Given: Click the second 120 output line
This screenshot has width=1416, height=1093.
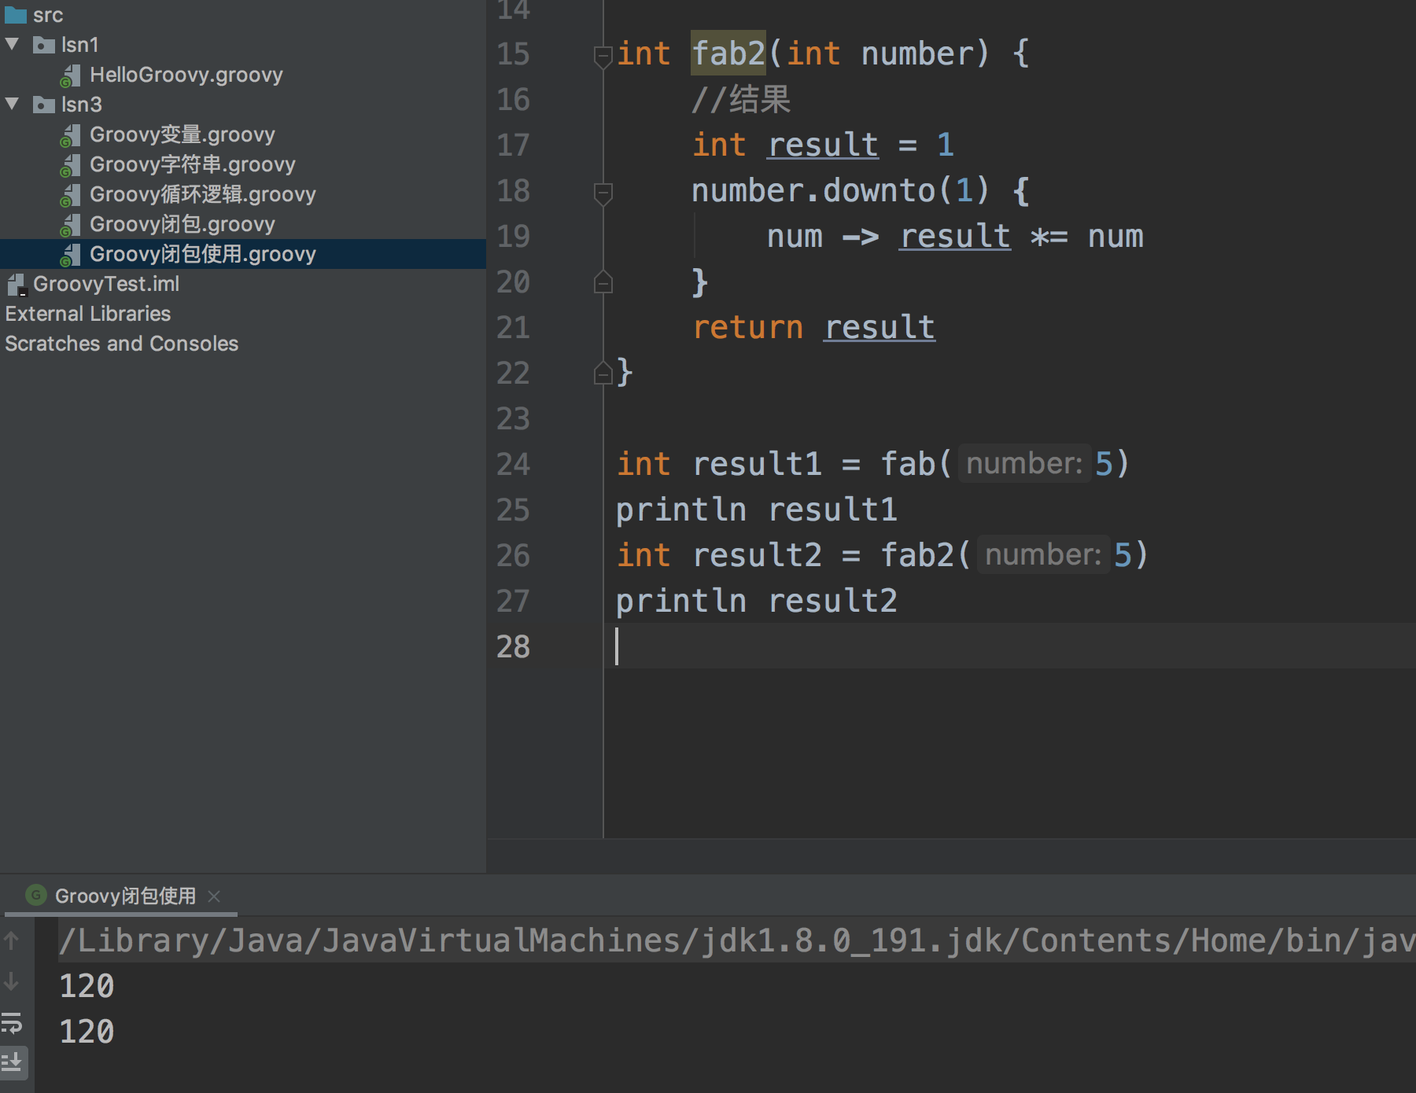Looking at the screenshot, I should tap(87, 1032).
